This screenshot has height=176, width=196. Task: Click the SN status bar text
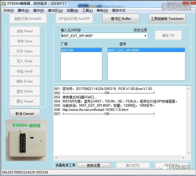click(25, 172)
